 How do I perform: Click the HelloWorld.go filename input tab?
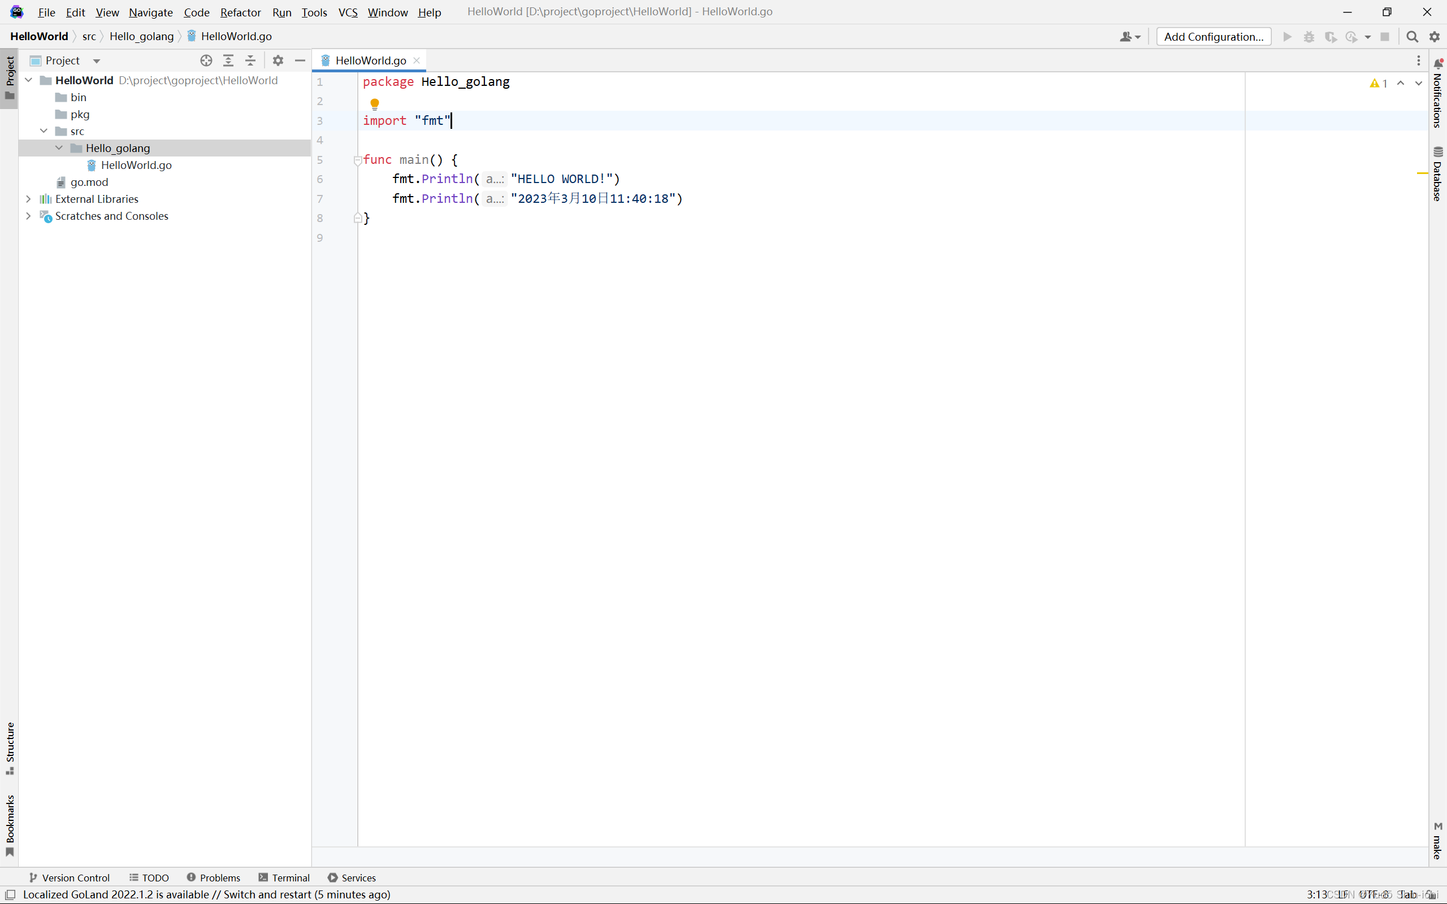[x=370, y=60]
